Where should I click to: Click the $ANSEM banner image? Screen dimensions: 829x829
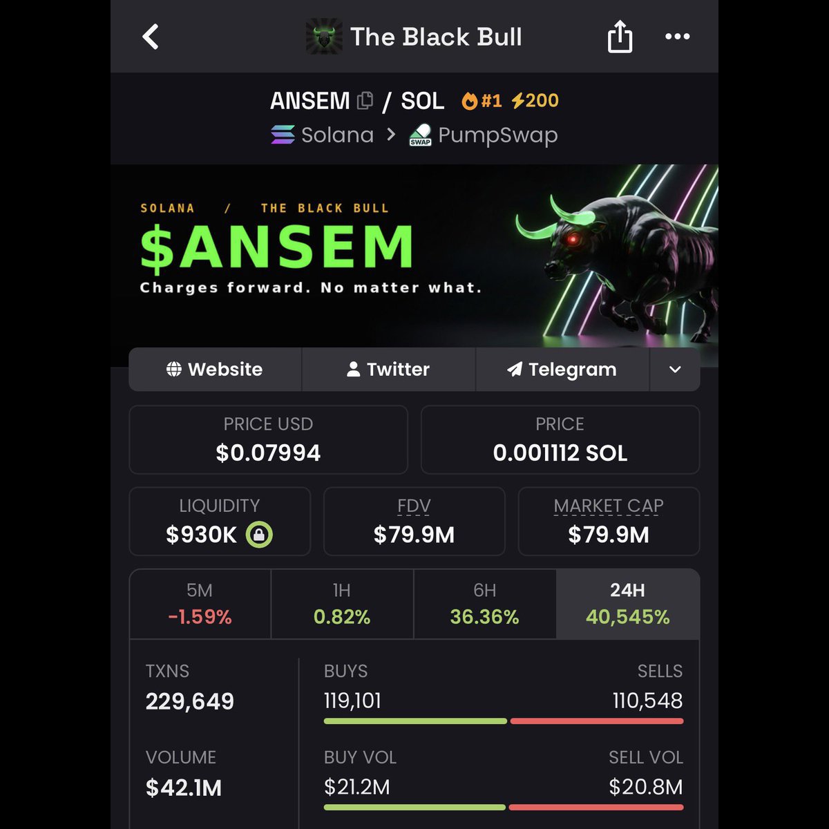[414, 256]
